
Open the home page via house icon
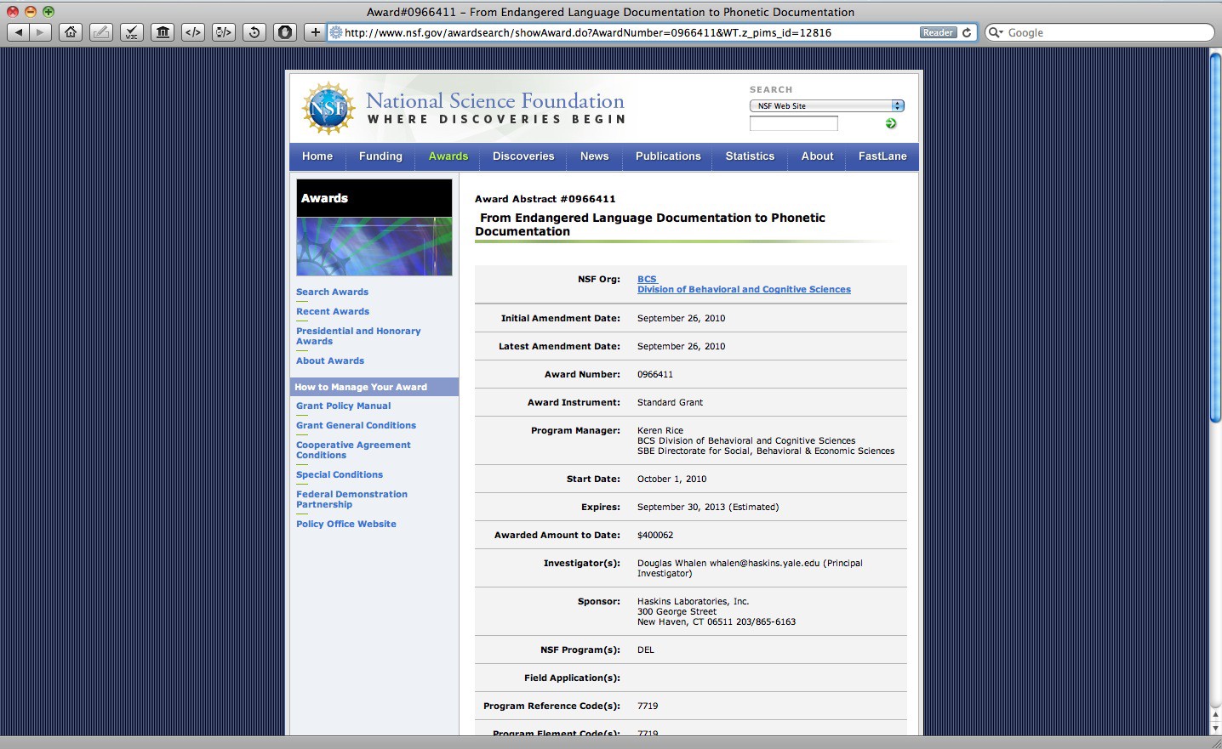(x=71, y=32)
